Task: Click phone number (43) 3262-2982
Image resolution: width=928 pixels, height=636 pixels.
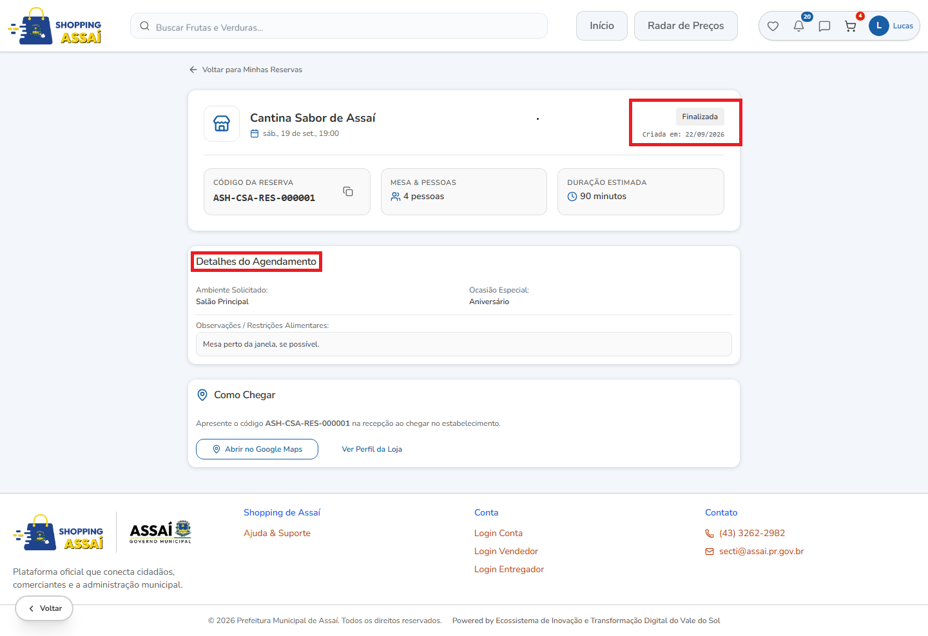Action: [752, 533]
